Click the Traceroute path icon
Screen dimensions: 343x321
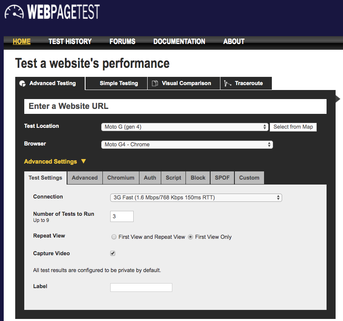tap(227, 83)
